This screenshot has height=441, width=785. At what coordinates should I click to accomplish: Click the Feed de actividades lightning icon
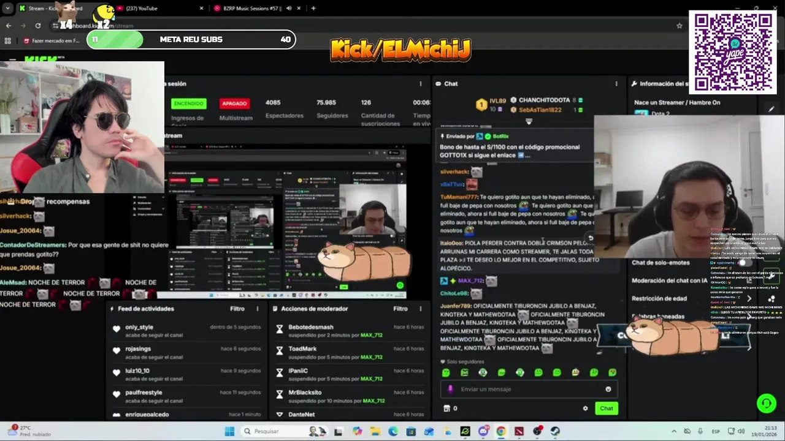(112, 309)
